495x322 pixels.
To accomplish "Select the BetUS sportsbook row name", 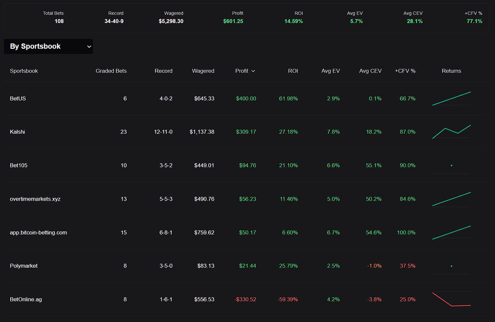I will [18, 99].
